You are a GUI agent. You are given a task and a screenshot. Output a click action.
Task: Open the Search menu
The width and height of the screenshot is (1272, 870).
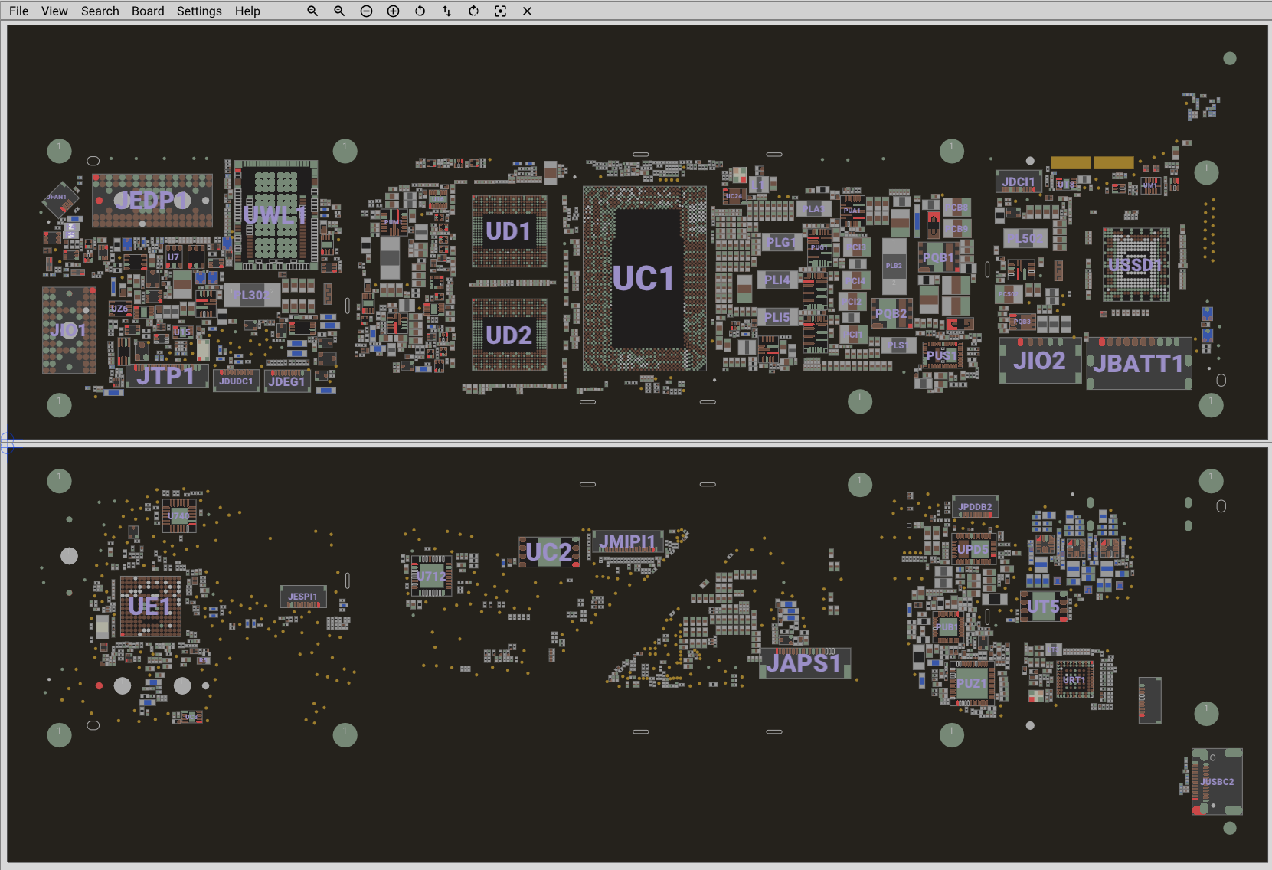pos(100,11)
